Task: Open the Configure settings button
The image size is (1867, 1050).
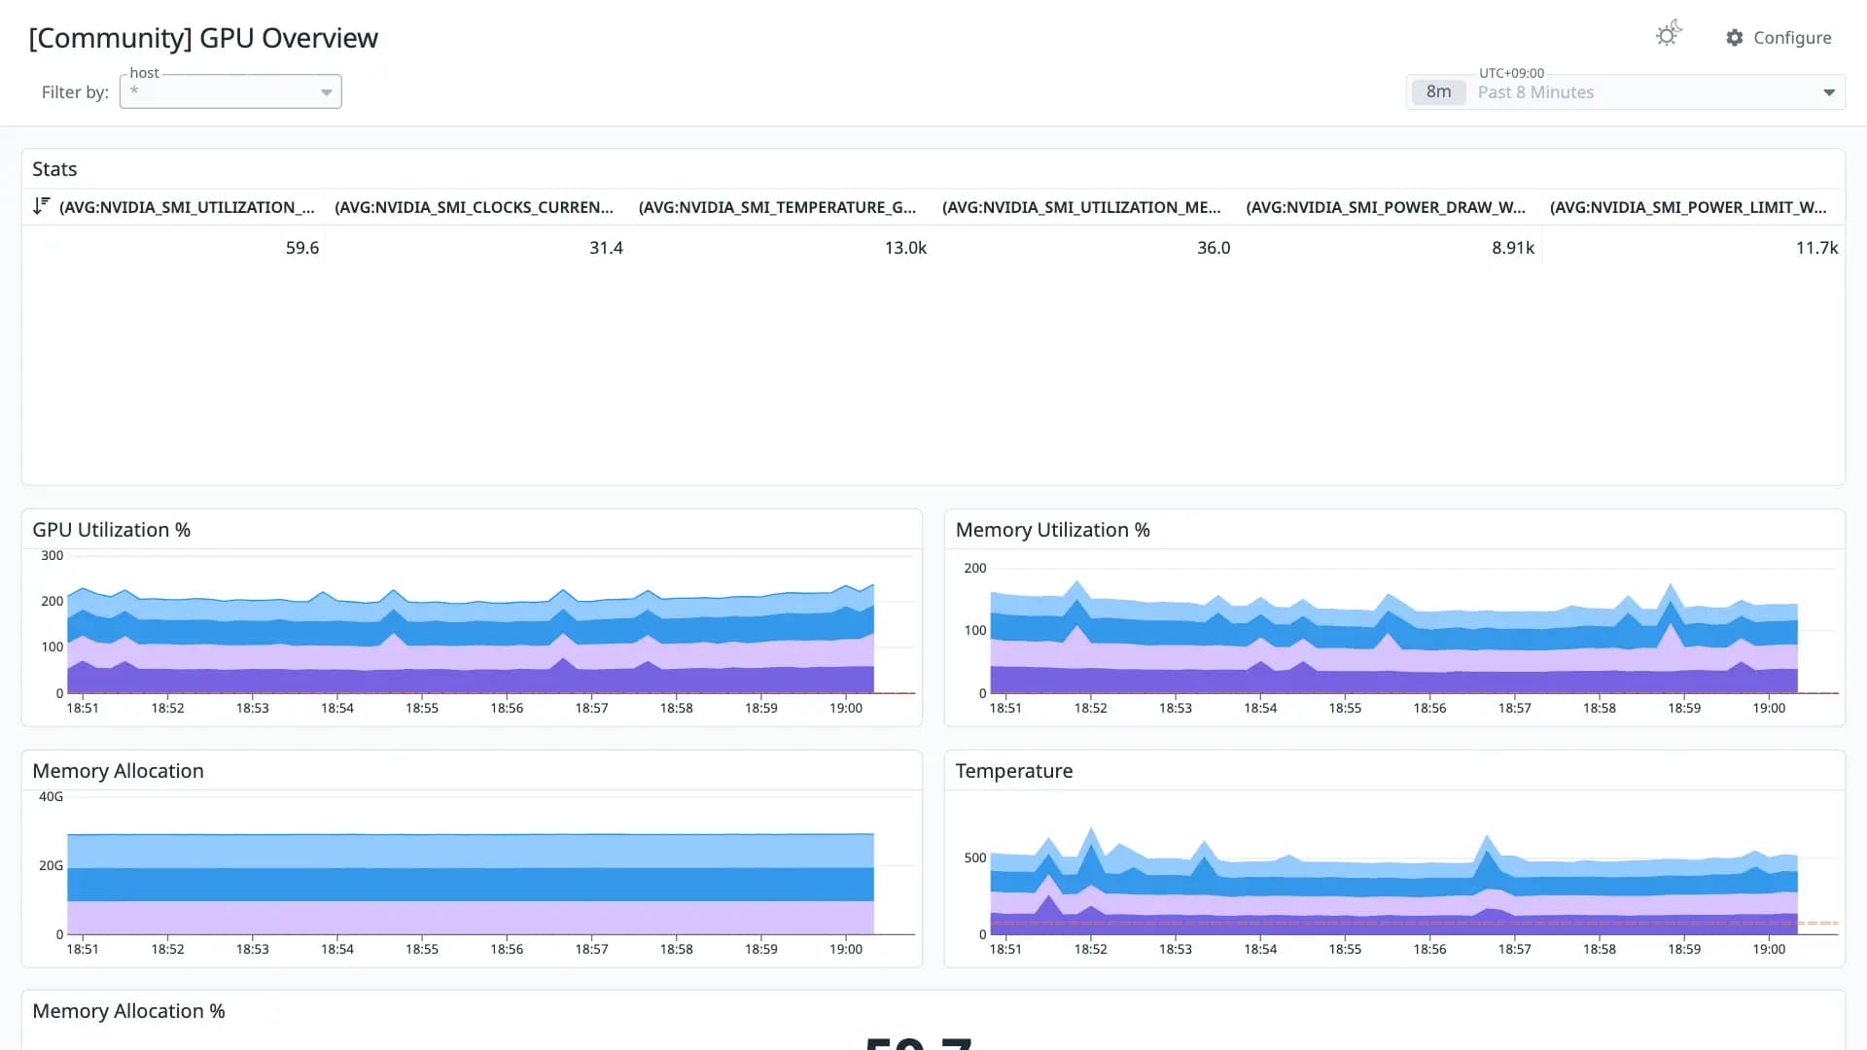Action: [1779, 38]
